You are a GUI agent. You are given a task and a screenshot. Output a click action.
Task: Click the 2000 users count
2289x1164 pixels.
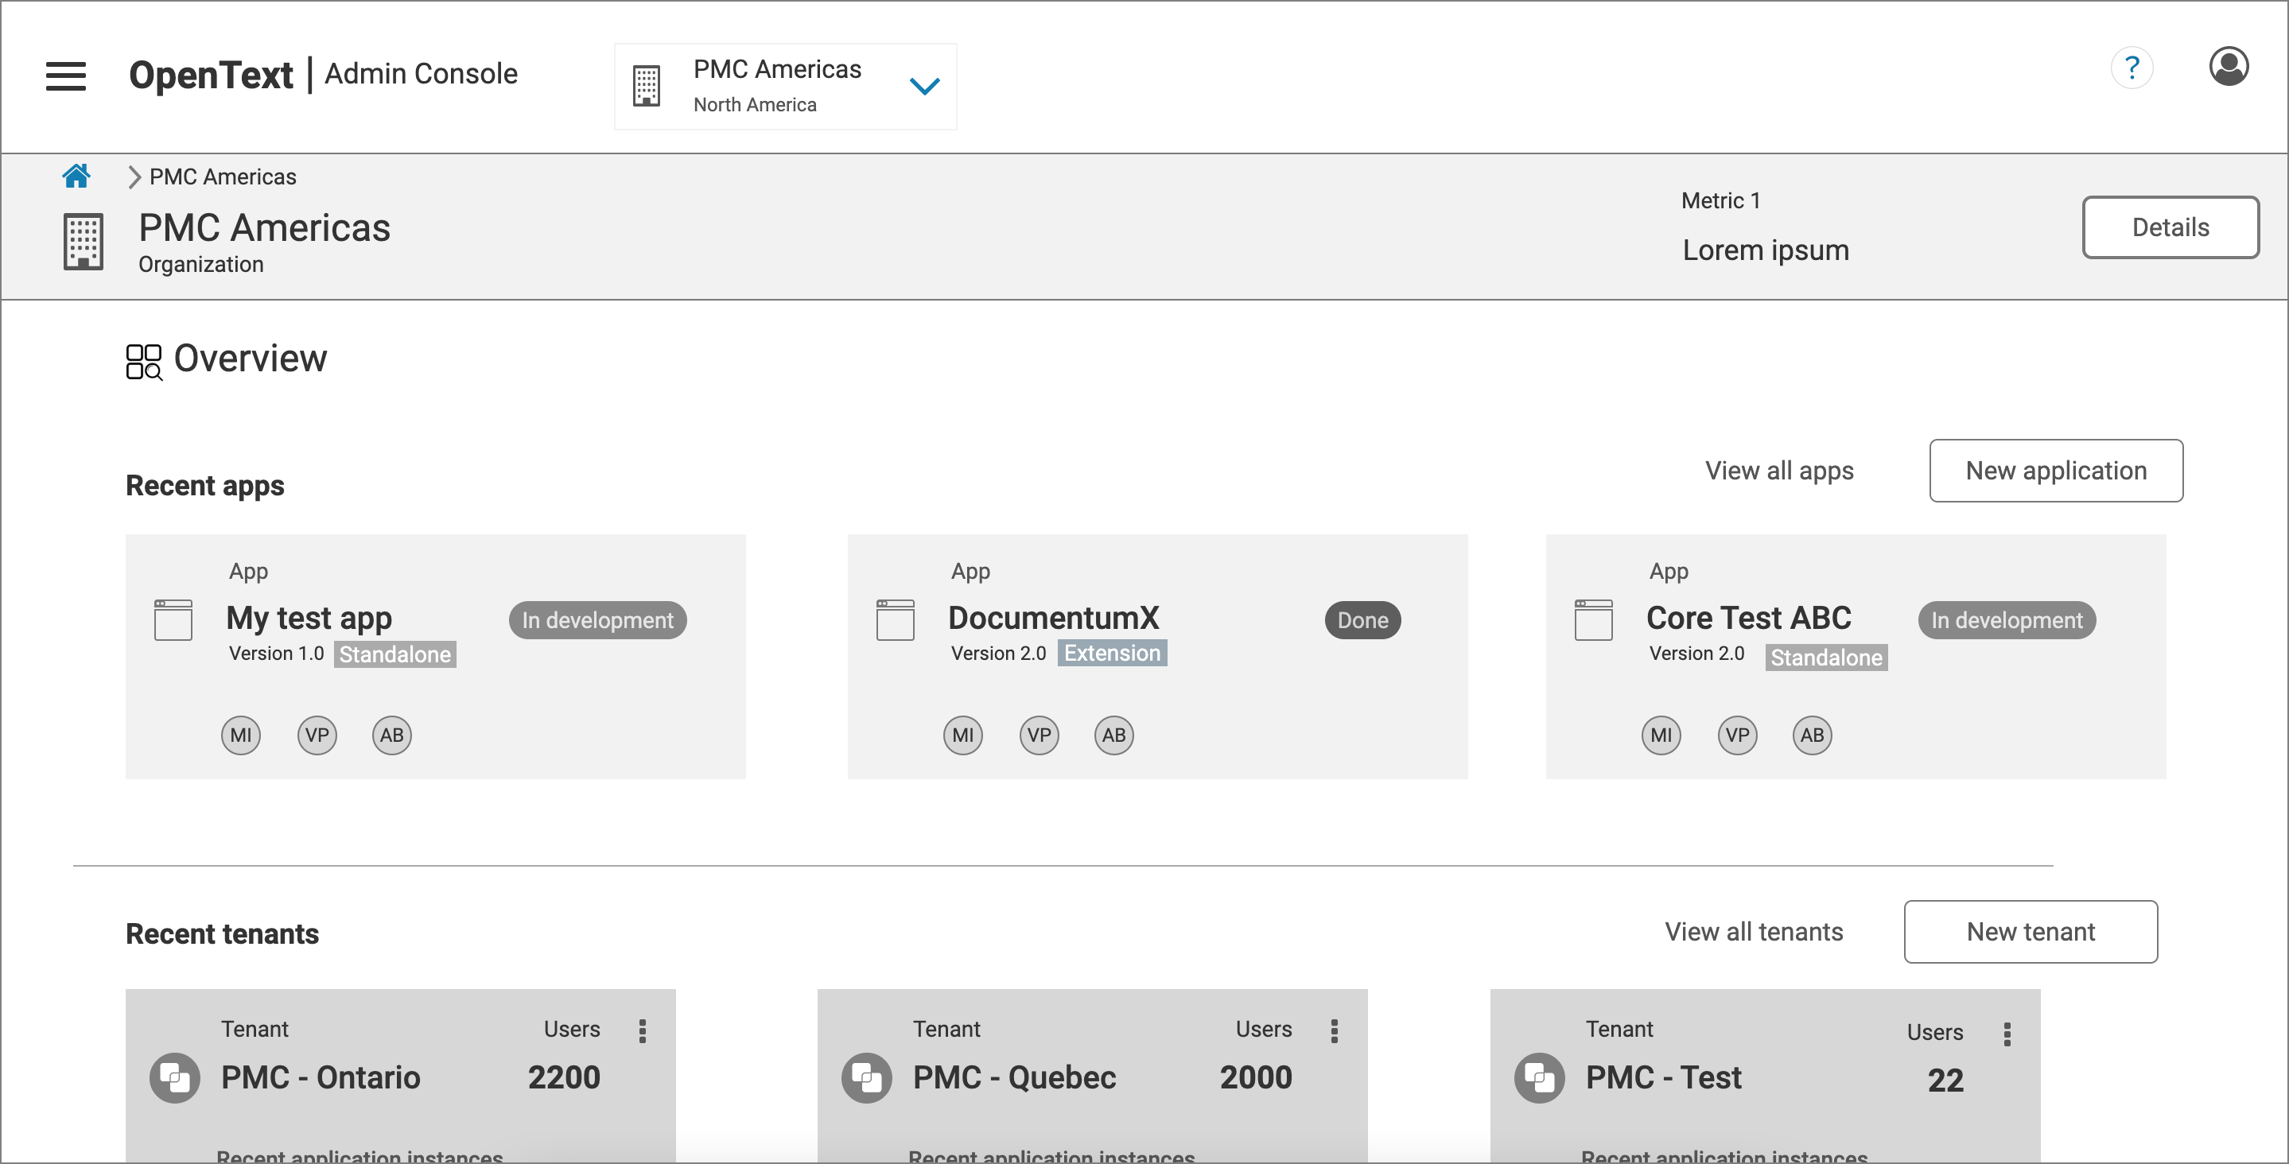tap(1256, 1077)
